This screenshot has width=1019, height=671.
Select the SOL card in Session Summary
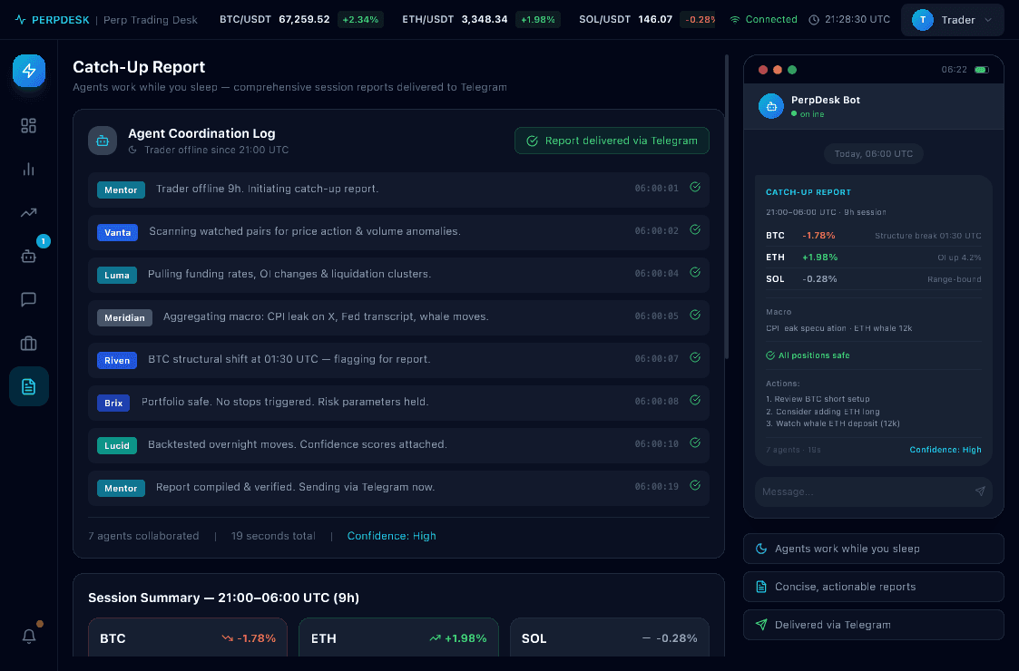tap(609, 638)
